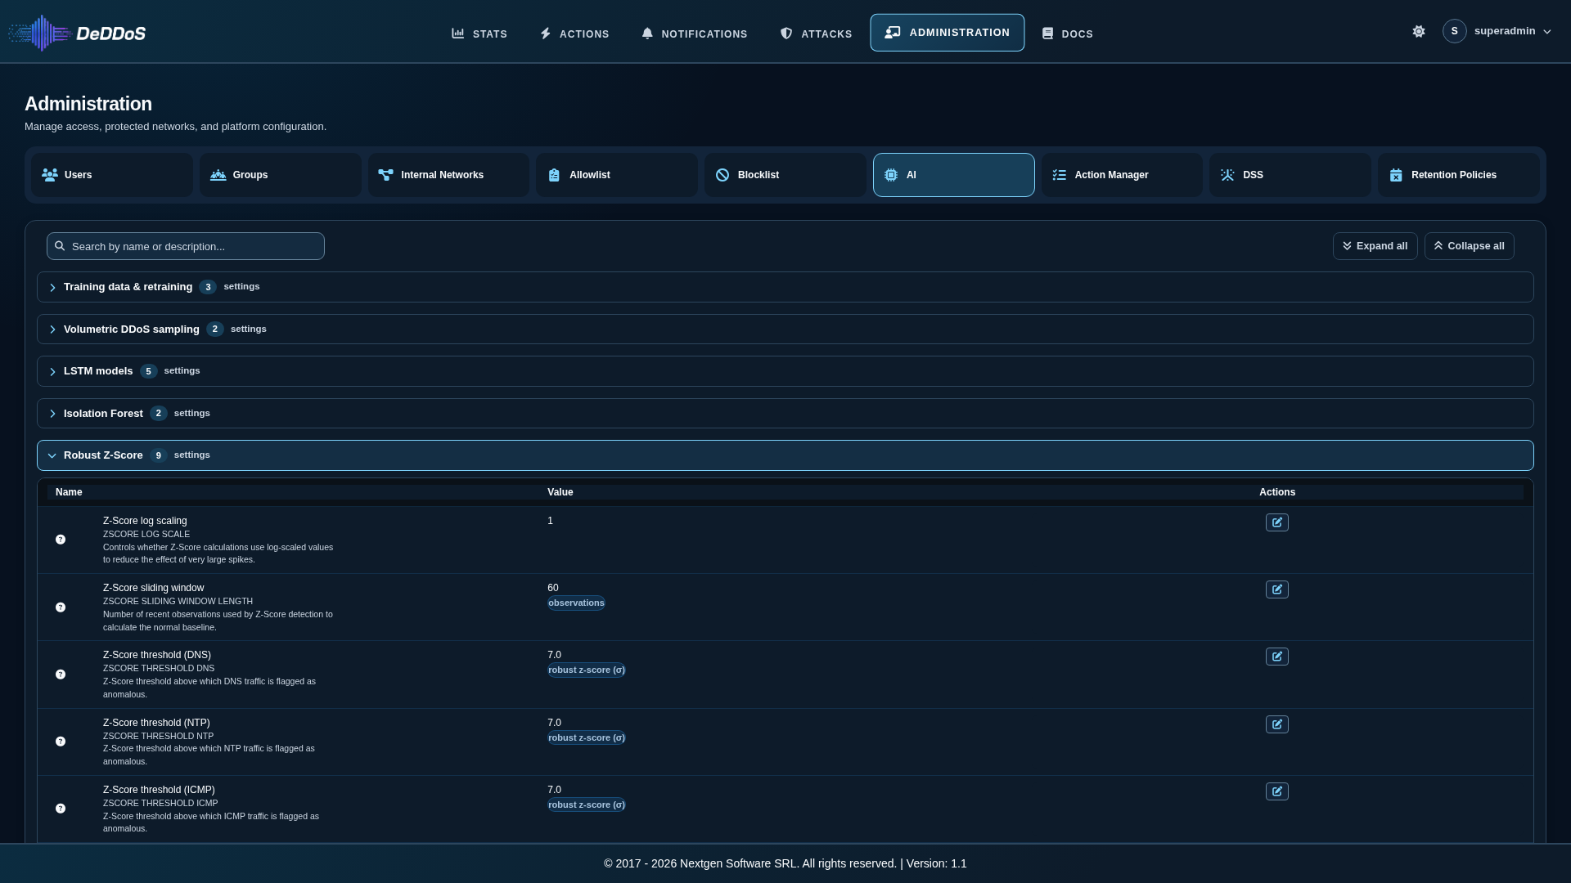This screenshot has width=1571, height=883.
Task: Click the Expand all button
Action: pos(1375,246)
